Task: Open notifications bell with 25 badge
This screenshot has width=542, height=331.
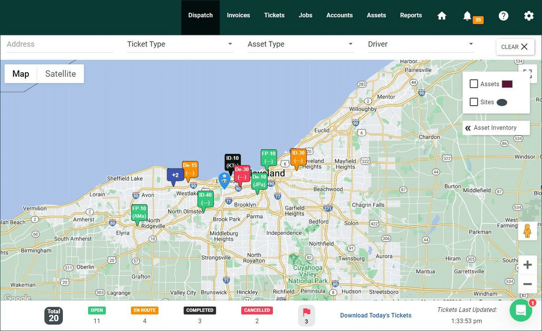Action: (467, 16)
